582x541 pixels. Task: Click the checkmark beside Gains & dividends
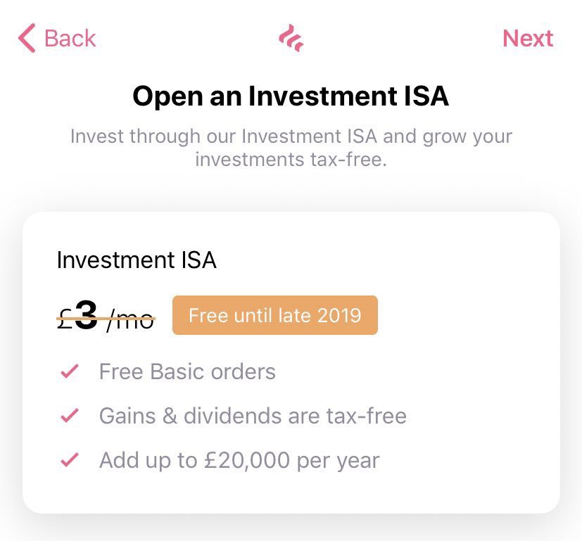point(70,416)
